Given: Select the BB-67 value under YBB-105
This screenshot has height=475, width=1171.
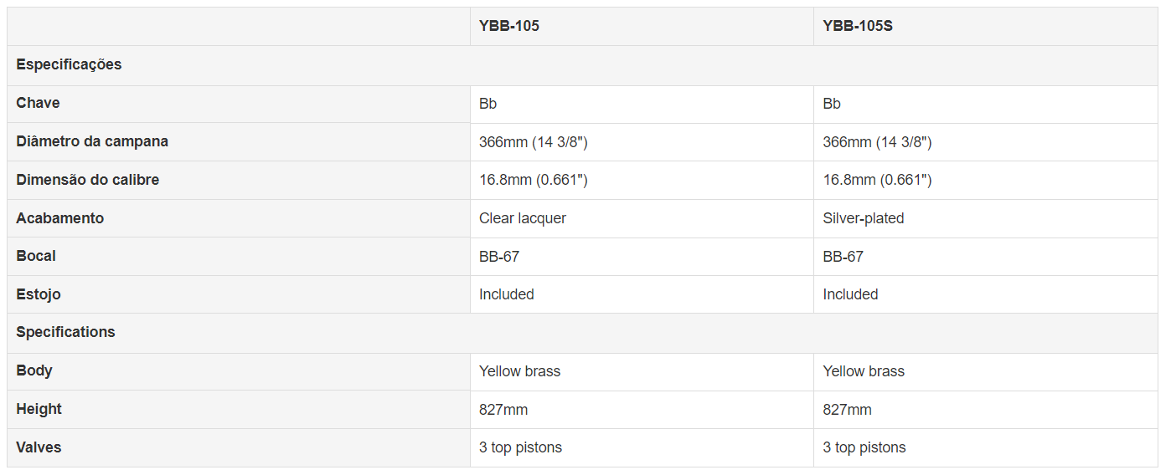Looking at the screenshot, I should 499,257.
